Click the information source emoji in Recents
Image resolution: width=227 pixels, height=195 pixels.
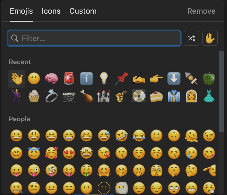tap(86, 78)
